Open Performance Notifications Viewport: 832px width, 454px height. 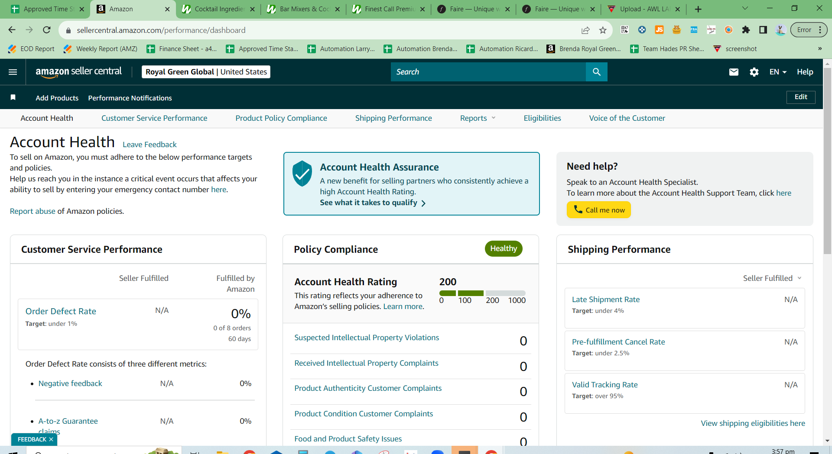click(130, 98)
